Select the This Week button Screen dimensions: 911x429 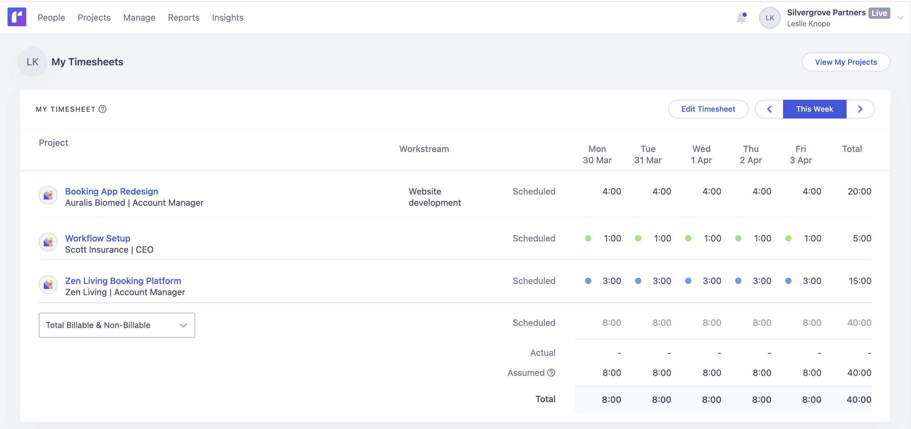point(814,109)
